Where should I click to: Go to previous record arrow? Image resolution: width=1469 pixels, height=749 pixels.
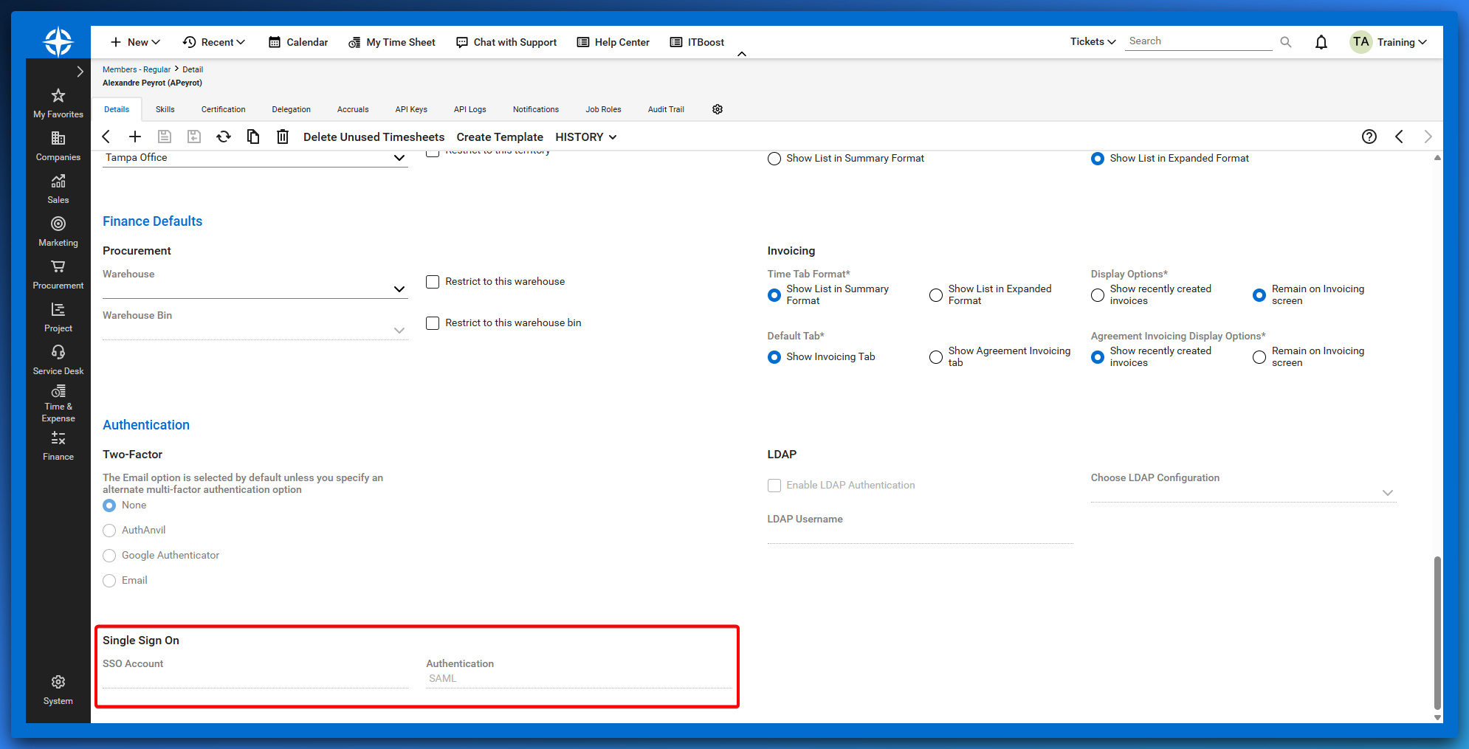coord(1399,137)
